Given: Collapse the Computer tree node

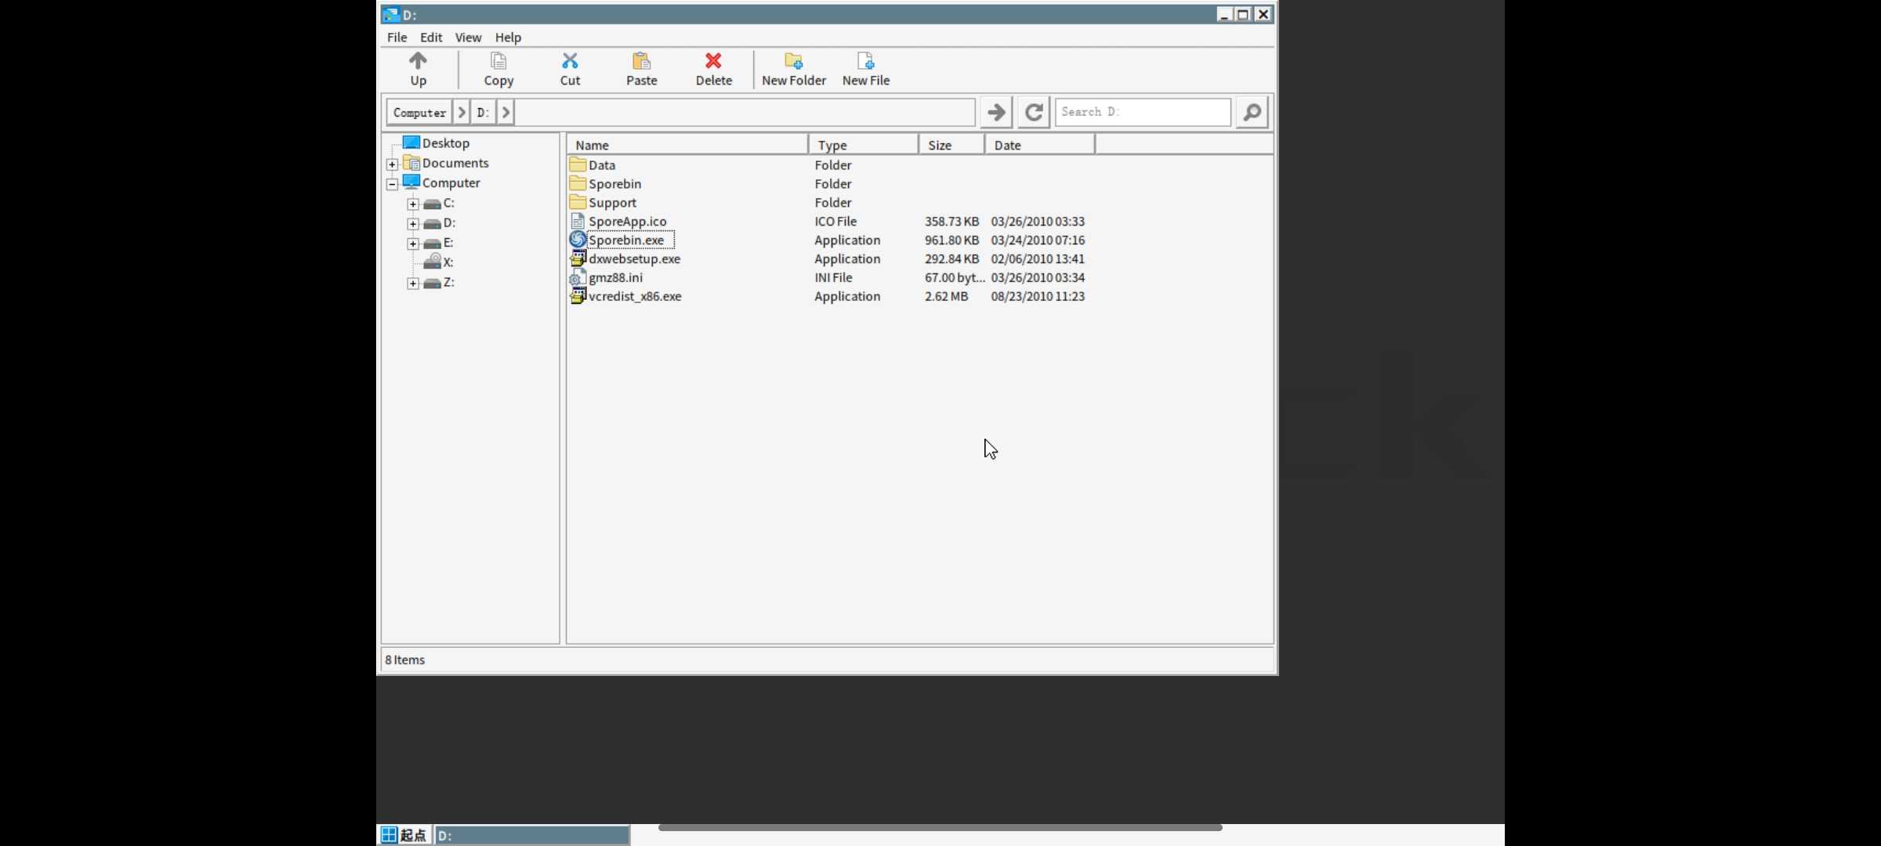Looking at the screenshot, I should 393,184.
